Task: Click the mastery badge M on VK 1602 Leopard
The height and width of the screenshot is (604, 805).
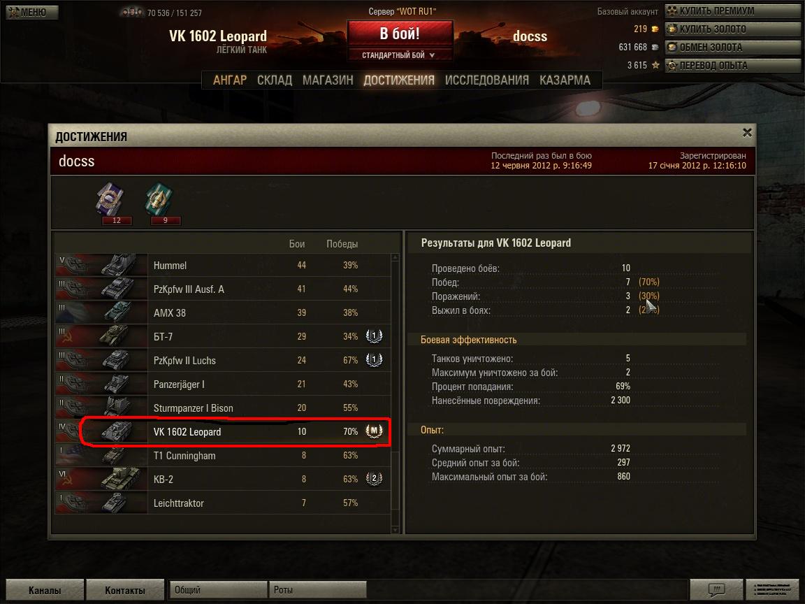Action: click(x=374, y=431)
